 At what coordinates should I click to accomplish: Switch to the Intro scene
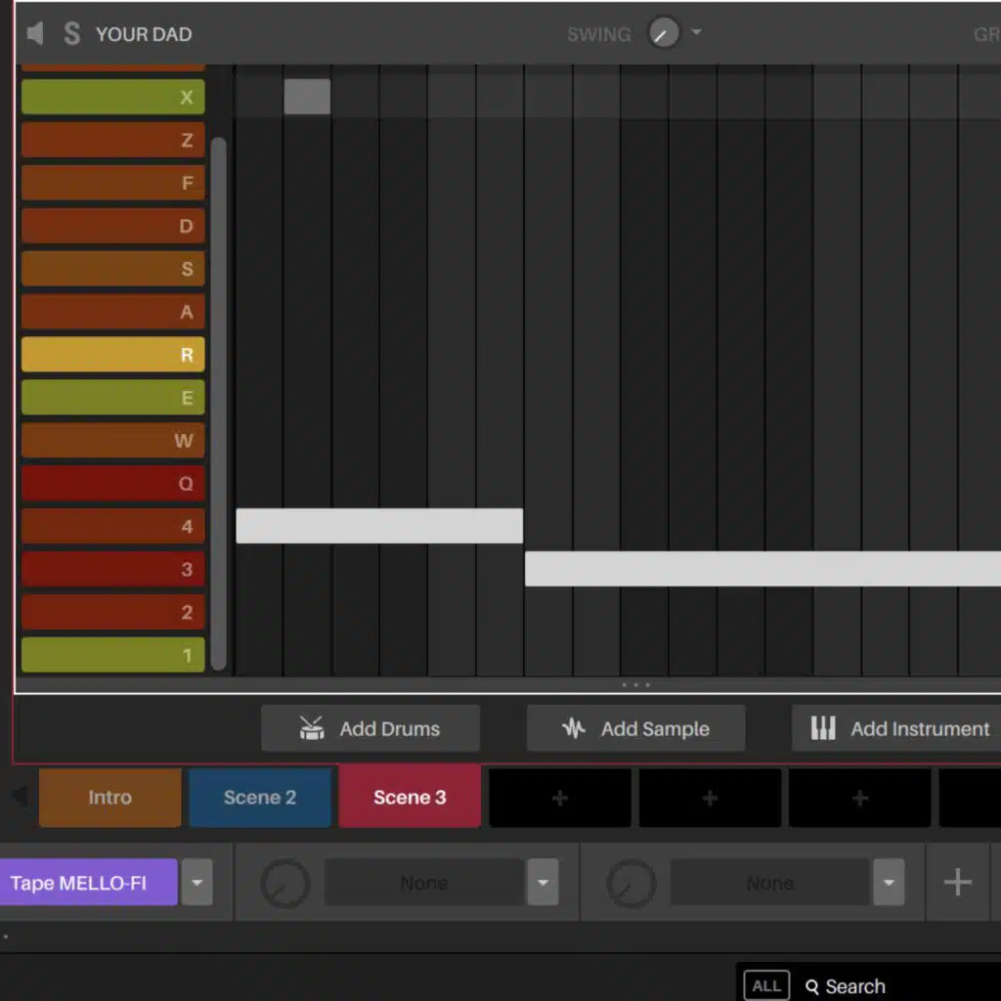109,798
